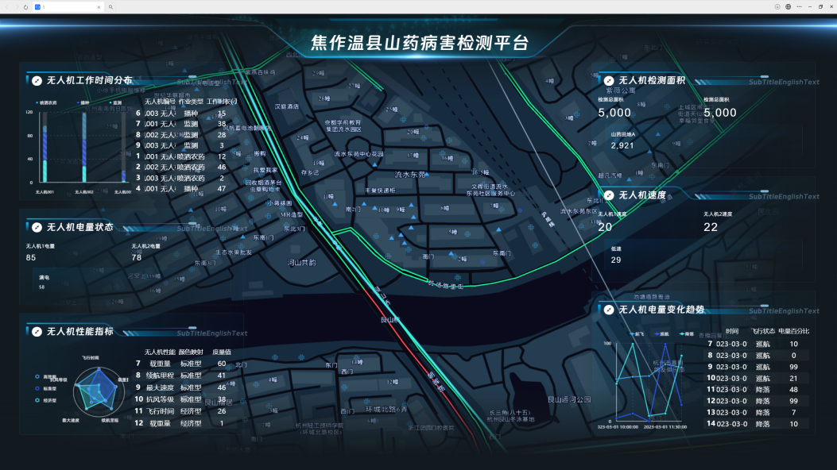This screenshot has width=837, height=470.
Task: Select work table row 4 with value 47
Action: 184,188
